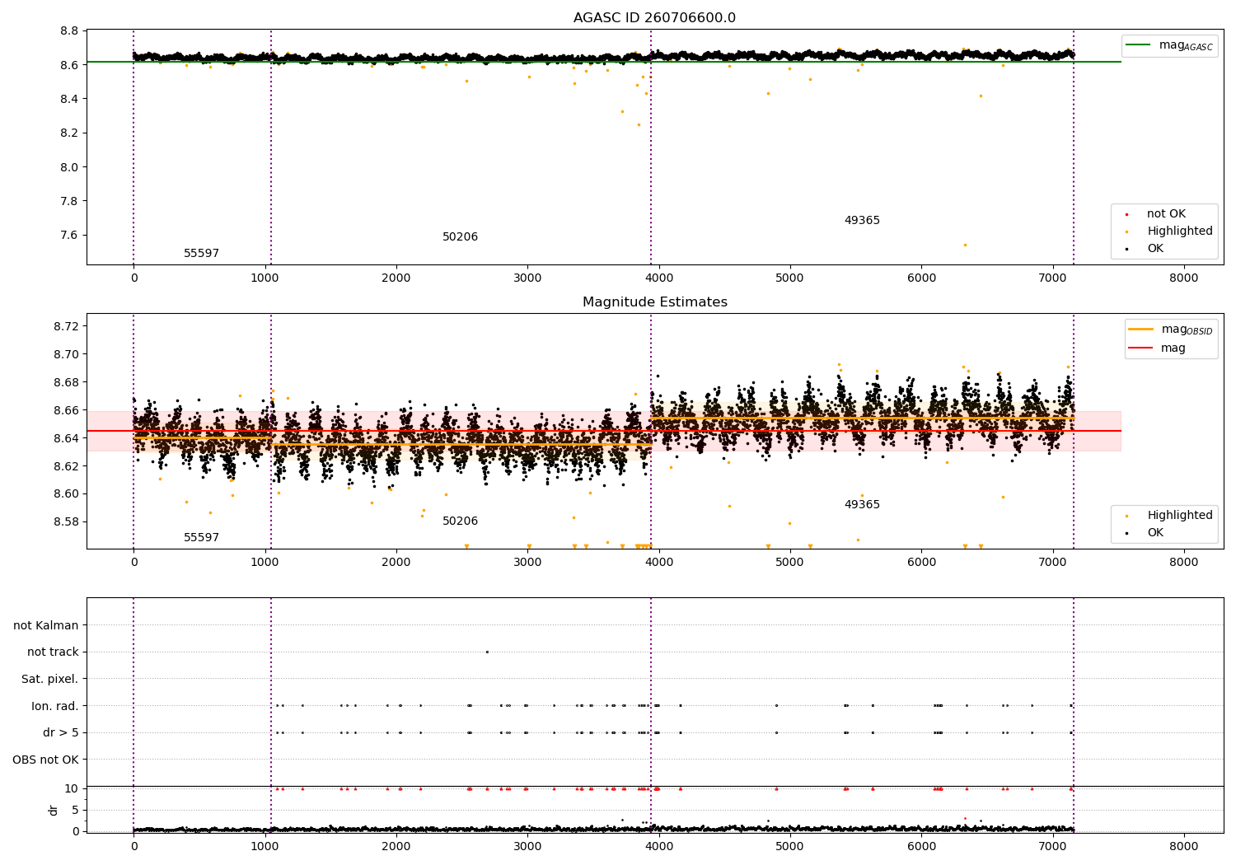Click the 'dr' axis label
This screenshot has width=1236, height=865.
pos(53,810)
